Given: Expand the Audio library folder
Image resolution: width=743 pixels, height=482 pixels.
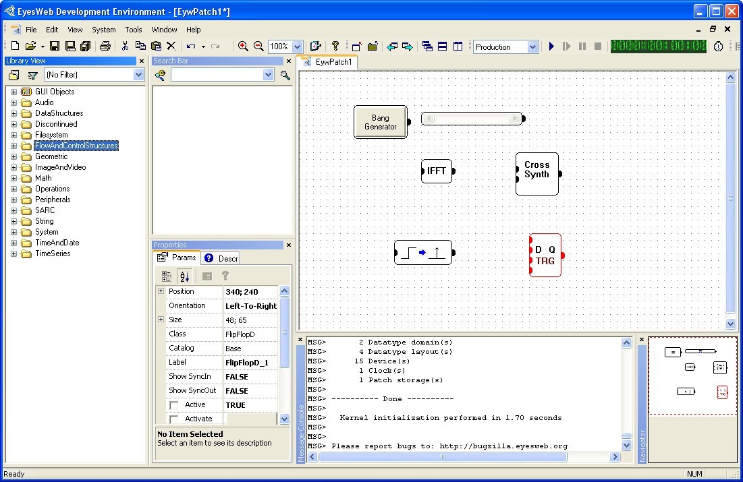Looking at the screenshot, I should [13, 102].
